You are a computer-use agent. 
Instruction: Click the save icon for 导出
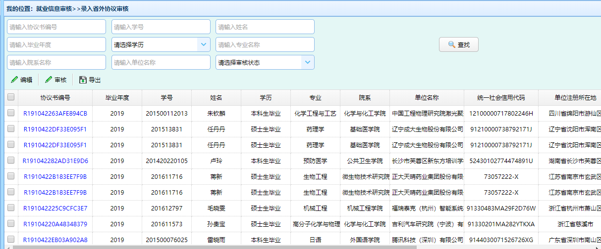tap(83, 80)
